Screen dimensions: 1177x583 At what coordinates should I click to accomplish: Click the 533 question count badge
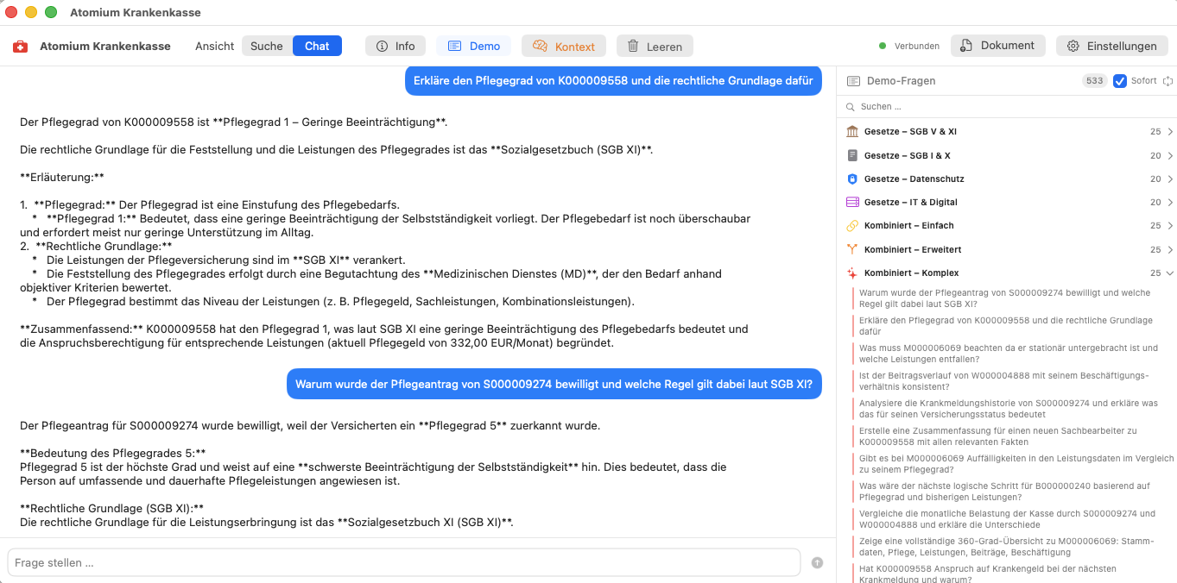1095,81
